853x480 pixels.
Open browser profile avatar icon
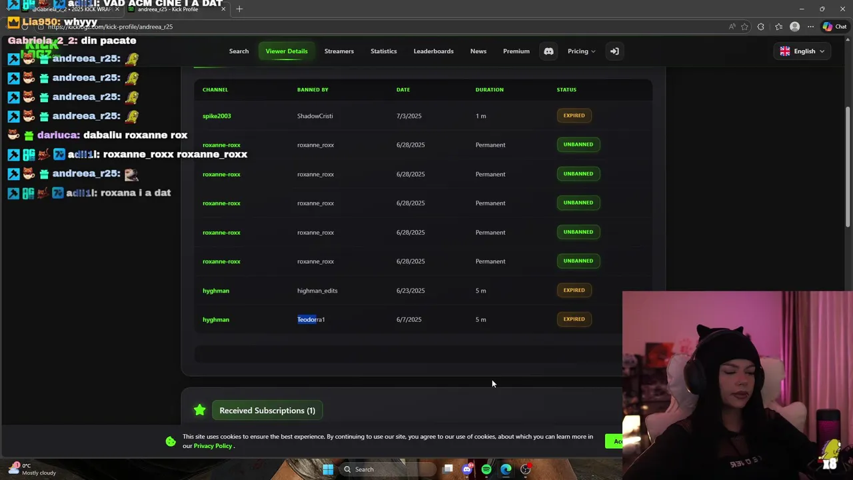tap(794, 27)
